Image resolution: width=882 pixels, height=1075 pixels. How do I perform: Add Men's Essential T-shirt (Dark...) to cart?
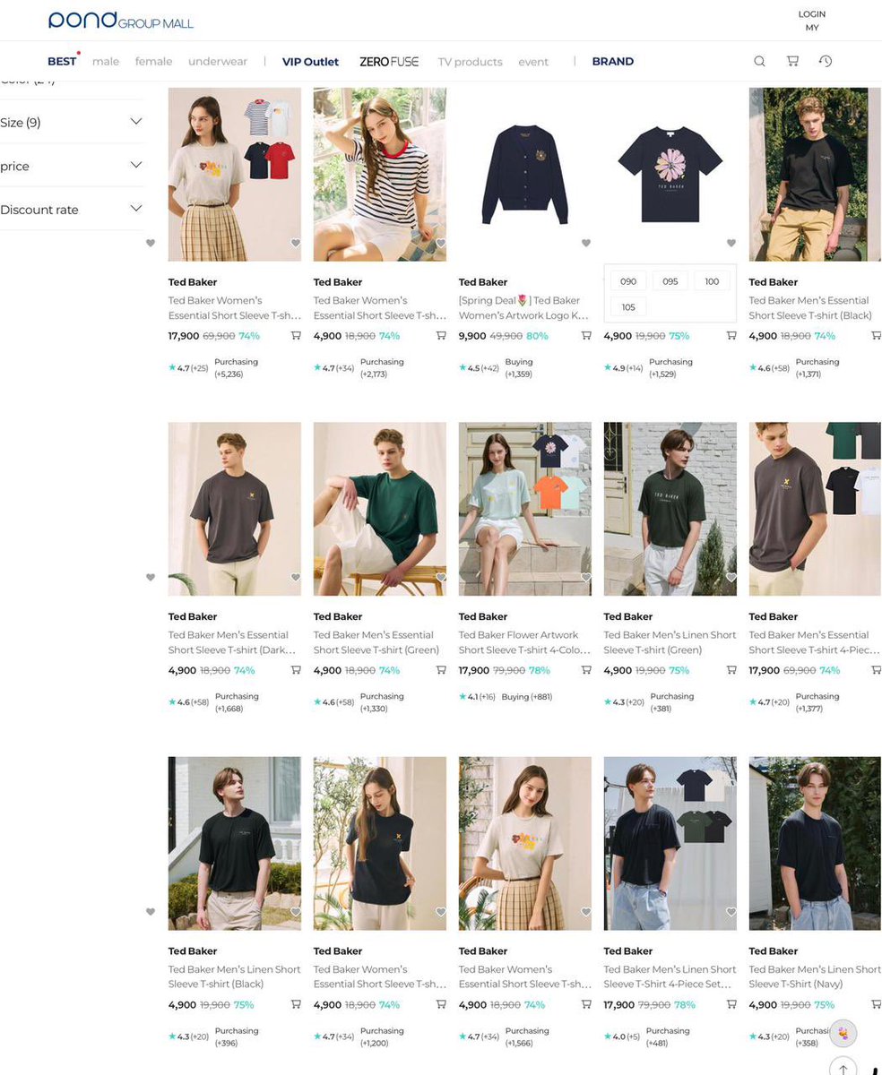point(296,670)
